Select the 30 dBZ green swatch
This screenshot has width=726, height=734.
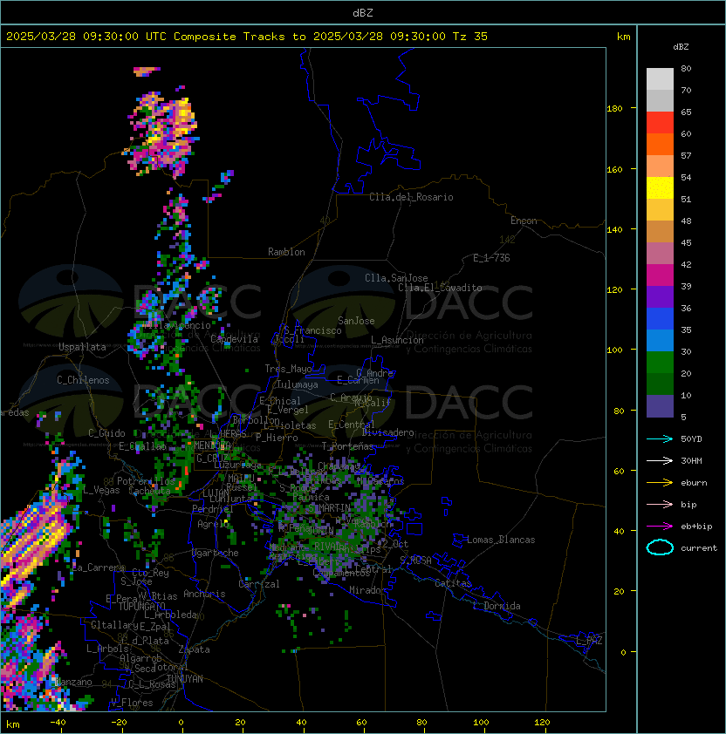660,362
